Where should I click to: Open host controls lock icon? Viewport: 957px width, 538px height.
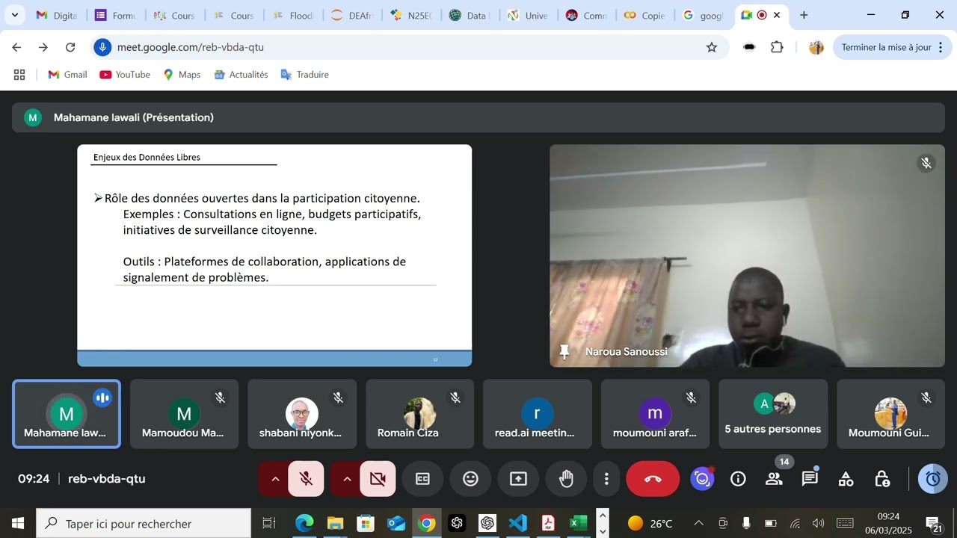click(x=881, y=479)
